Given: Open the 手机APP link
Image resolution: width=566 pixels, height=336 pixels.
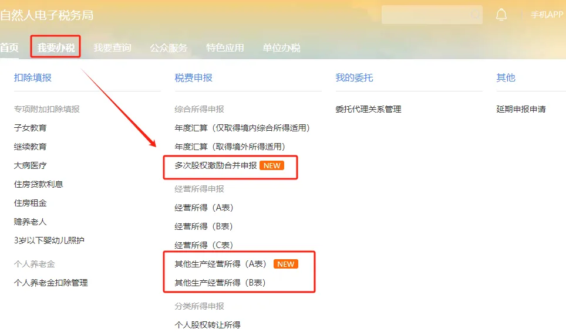Looking at the screenshot, I should pyautogui.click(x=547, y=15).
